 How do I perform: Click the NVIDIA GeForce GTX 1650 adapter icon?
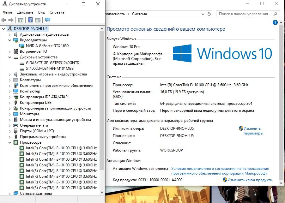pos(22,46)
